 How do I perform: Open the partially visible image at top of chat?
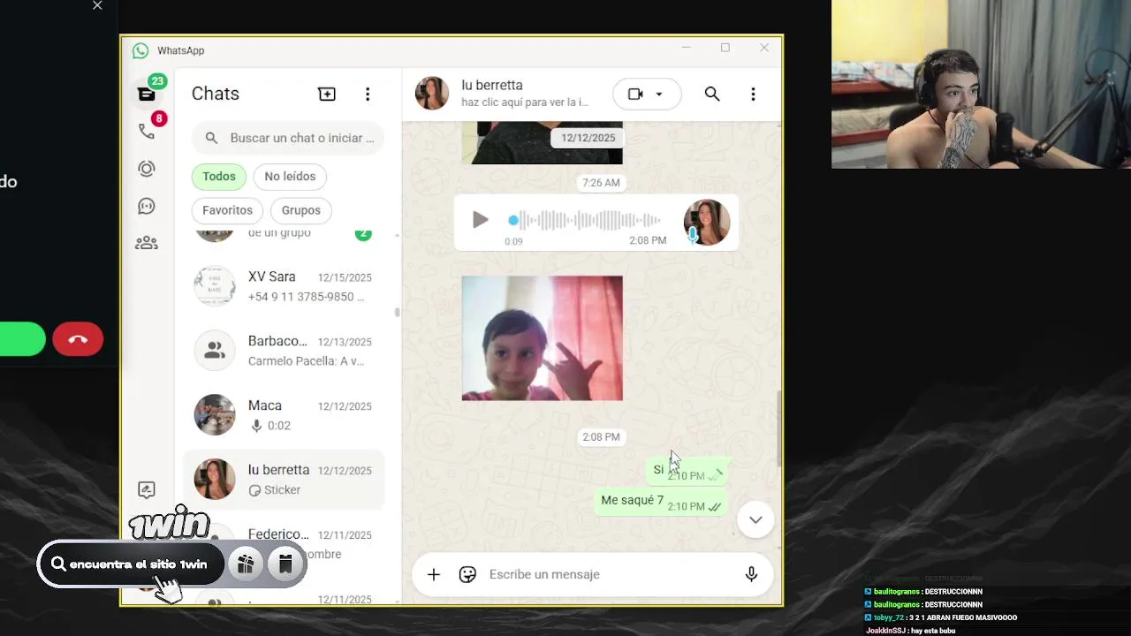coord(542,143)
